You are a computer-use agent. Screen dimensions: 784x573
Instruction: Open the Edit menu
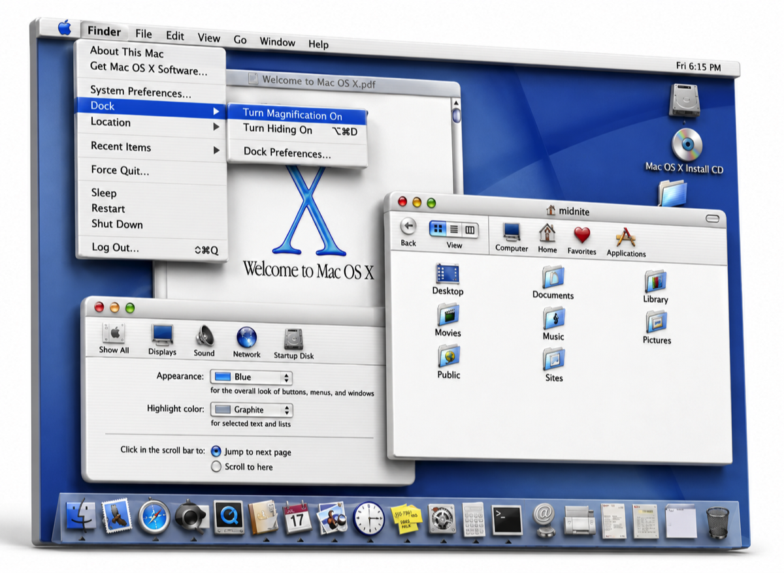174,36
